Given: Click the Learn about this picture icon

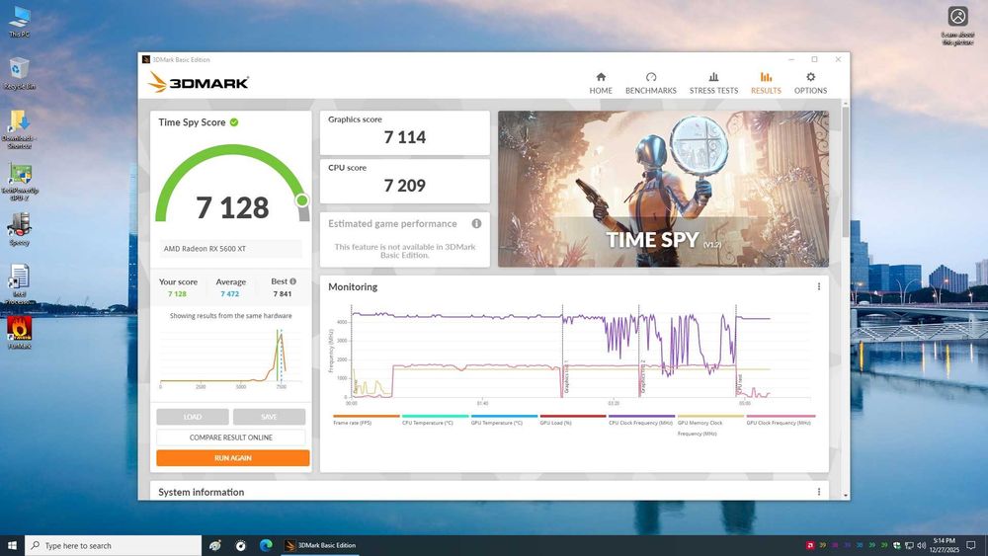Looking at the screenshot, I should [957, 26].
